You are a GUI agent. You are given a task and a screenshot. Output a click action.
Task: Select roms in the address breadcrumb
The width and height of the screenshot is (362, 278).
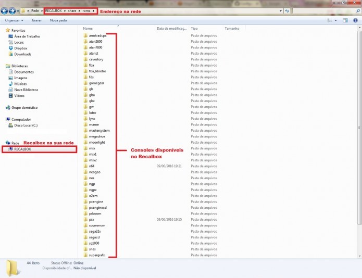point(86,11)
